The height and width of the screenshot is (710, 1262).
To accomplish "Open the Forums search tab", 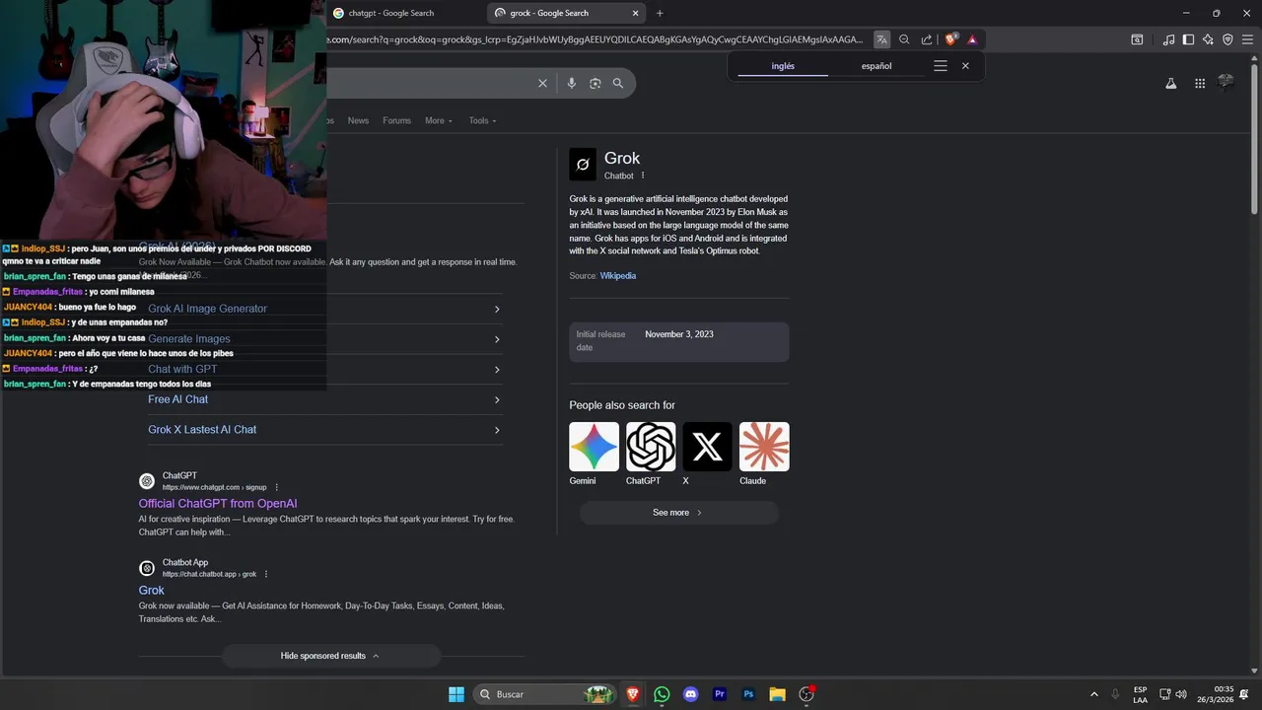I will (x=396, y=120).
